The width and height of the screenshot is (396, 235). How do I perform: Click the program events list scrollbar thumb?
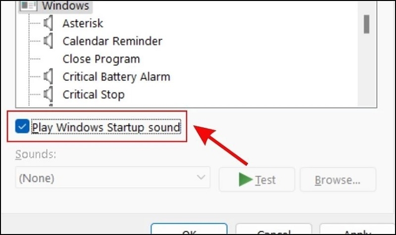click(x=367, y=23)
